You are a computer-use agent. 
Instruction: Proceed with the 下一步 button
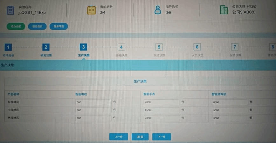coord(162,137)
